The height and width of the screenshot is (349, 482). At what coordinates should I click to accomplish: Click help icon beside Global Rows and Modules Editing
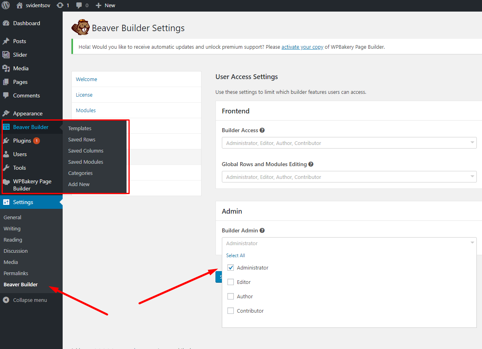point(311,164)
